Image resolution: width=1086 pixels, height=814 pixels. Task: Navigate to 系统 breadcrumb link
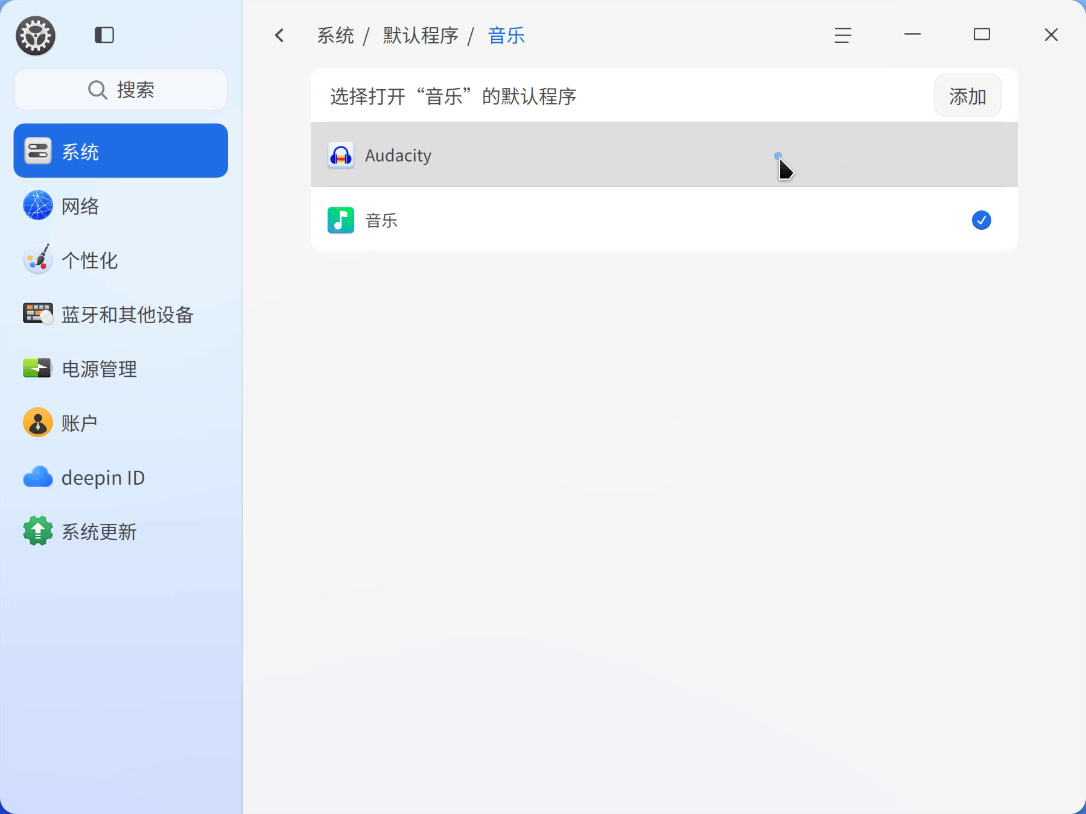335,36
